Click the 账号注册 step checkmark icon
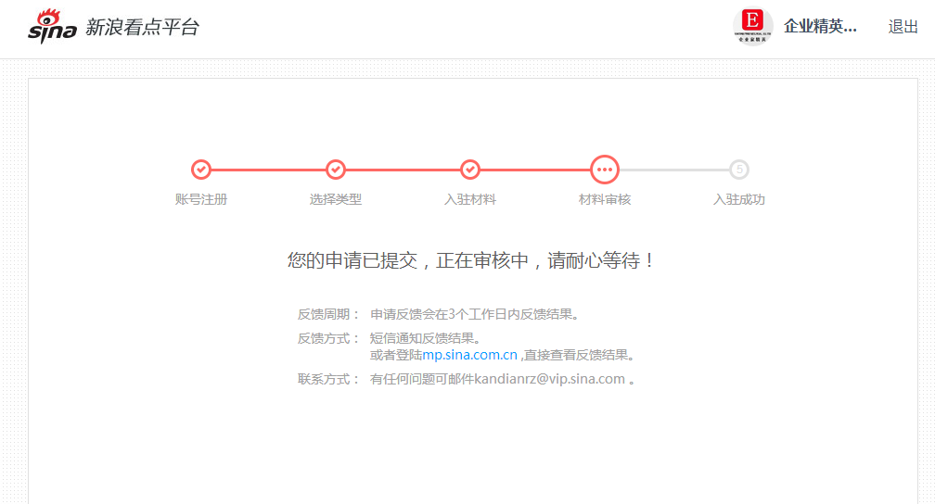Screen dimensions: 935x504 coord(201,170)
